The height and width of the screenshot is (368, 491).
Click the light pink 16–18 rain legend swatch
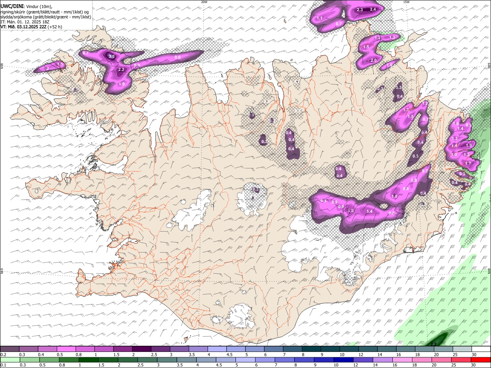[403, 360]
